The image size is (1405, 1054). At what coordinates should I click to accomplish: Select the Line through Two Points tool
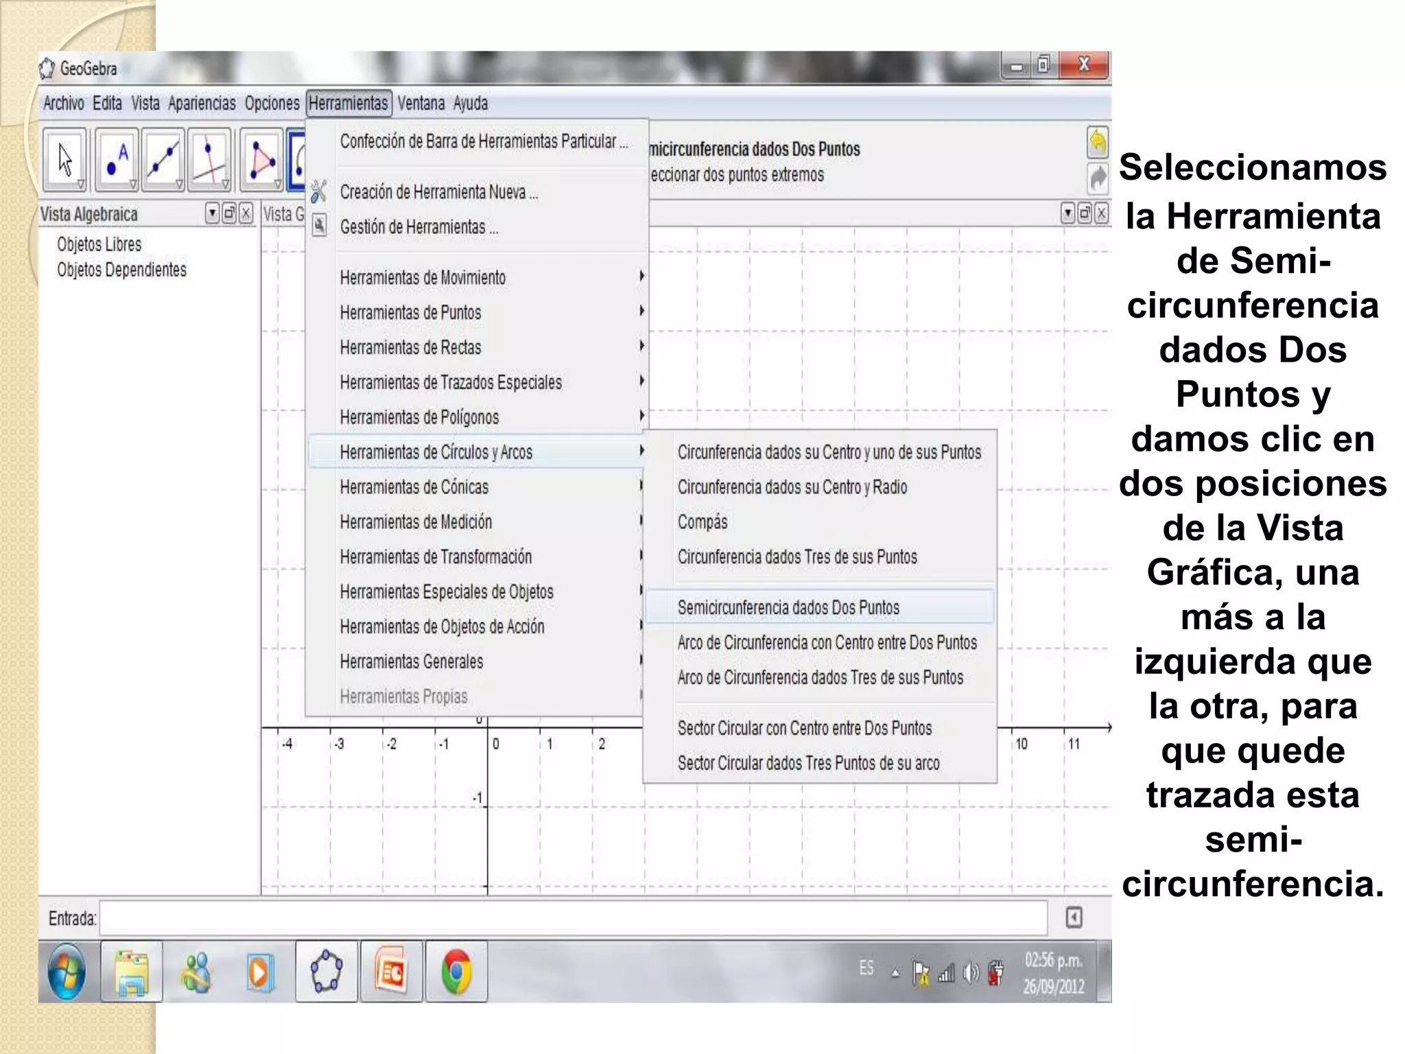coord(163,159)
